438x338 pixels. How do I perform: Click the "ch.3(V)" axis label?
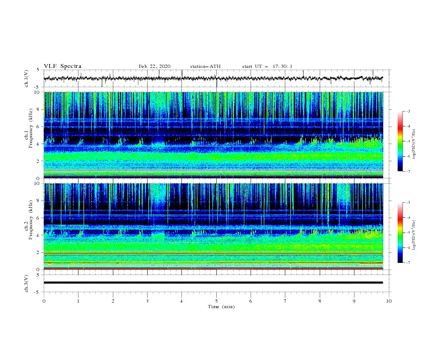(27, 283)
